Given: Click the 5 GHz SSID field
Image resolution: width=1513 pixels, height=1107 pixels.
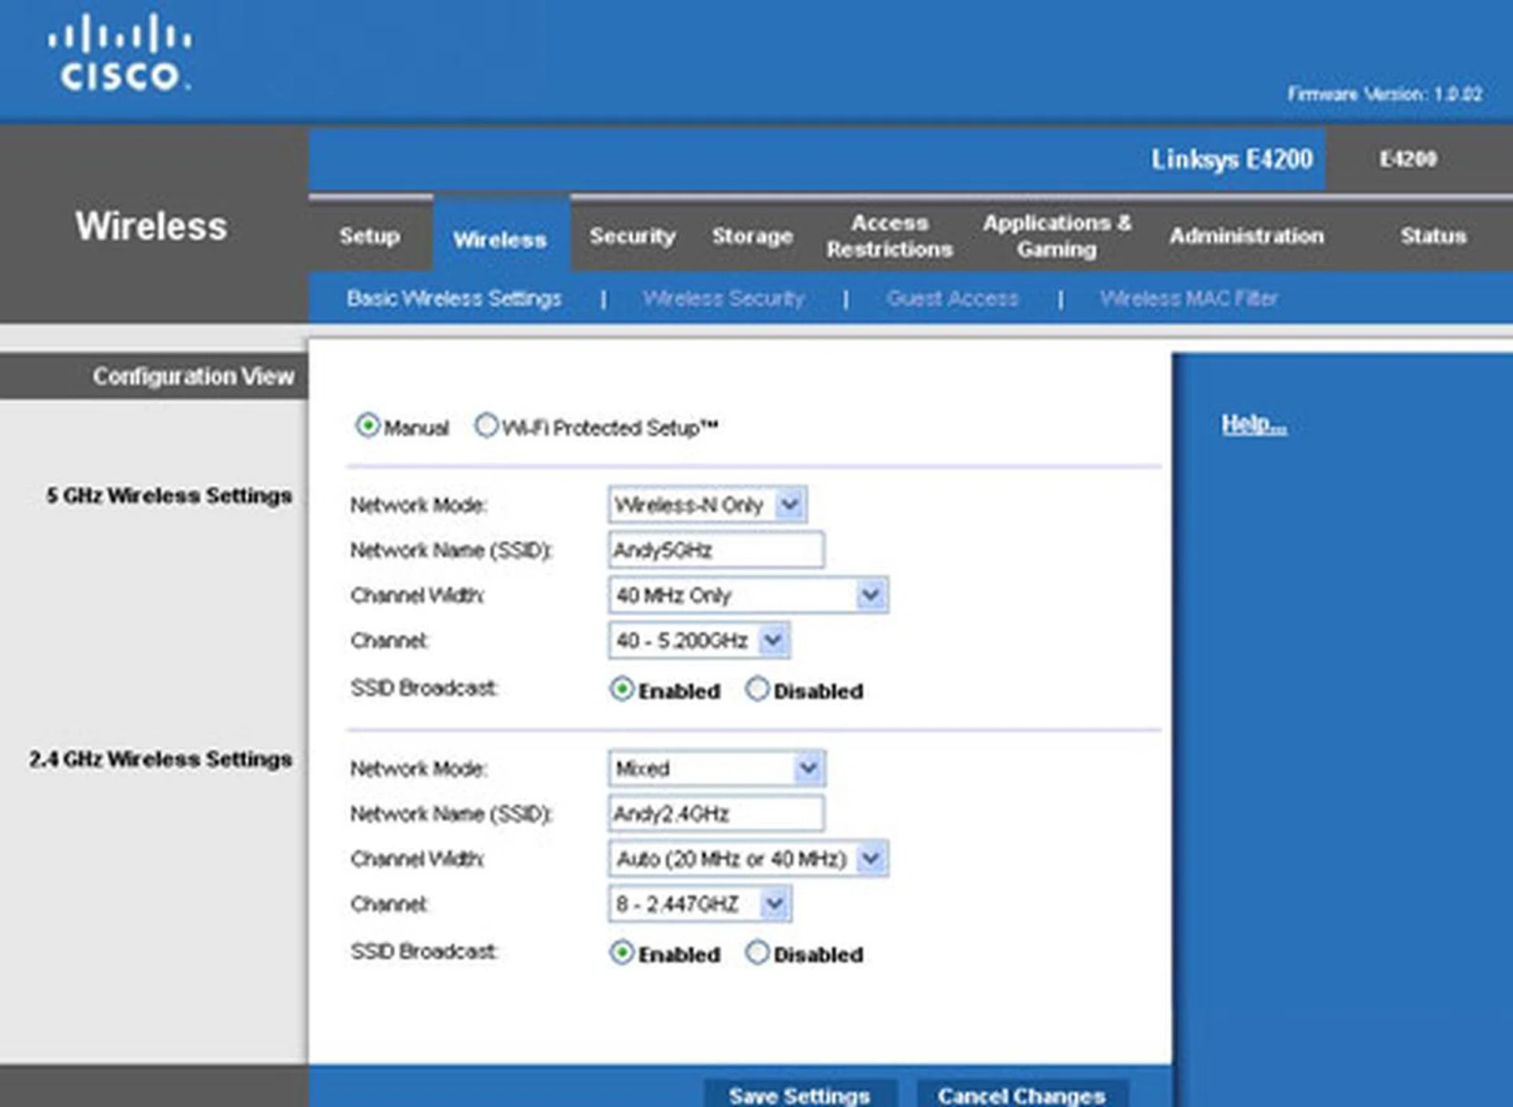Looking at the screenshot, I should [716, 550].
